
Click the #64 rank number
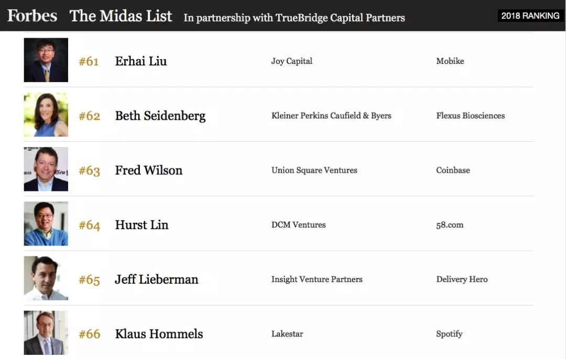(x=89, y=226)
